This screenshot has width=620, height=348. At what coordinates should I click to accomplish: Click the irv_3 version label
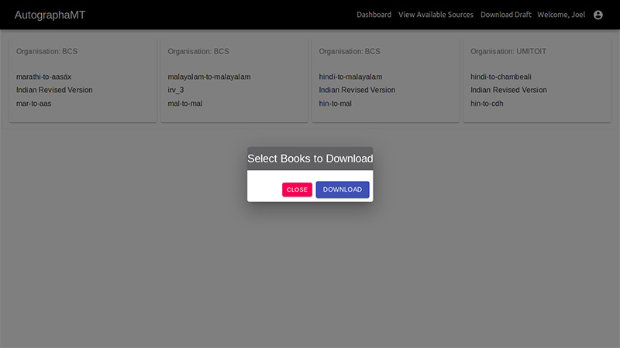click(176, 90)
